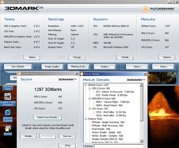Screen dimensions: 179x148
Task: Close the Score dialog with Close button
Action: pos(67,145)
